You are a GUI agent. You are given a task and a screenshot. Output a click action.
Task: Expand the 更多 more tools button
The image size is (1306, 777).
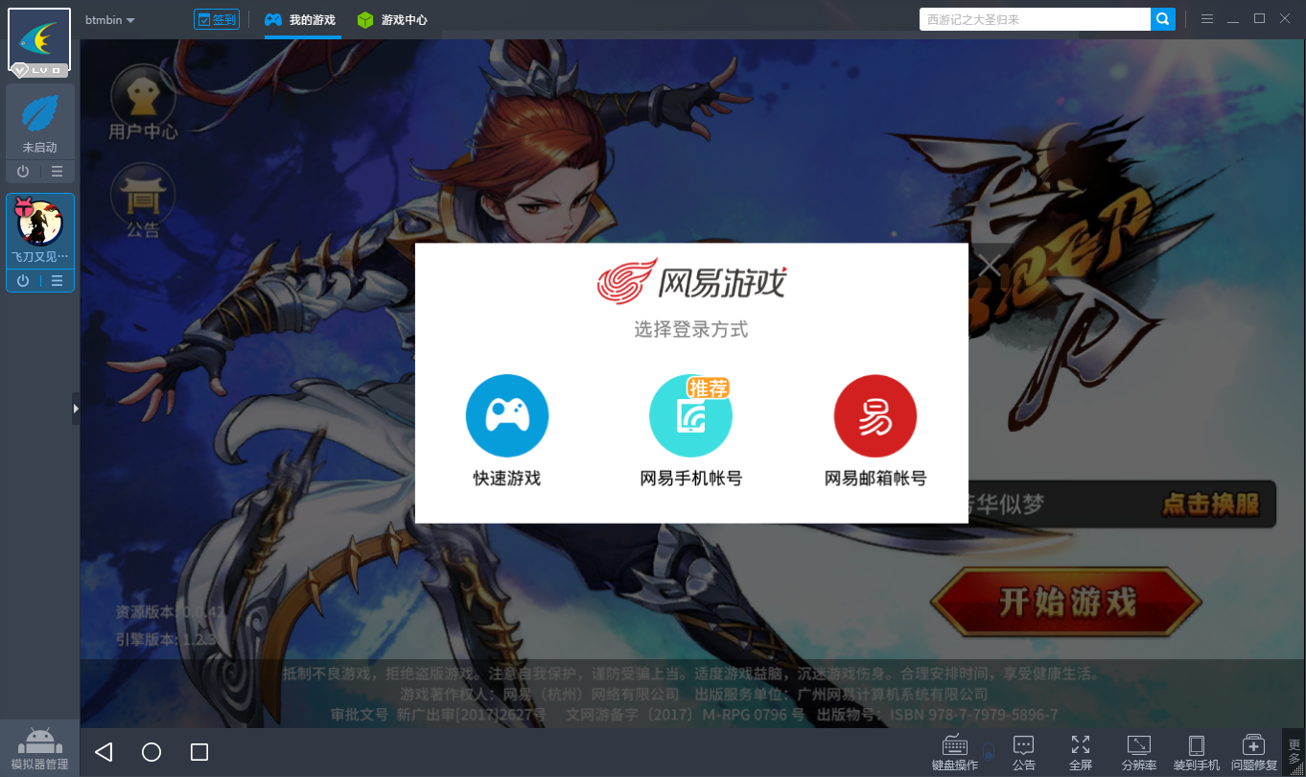click(1294, 753)
